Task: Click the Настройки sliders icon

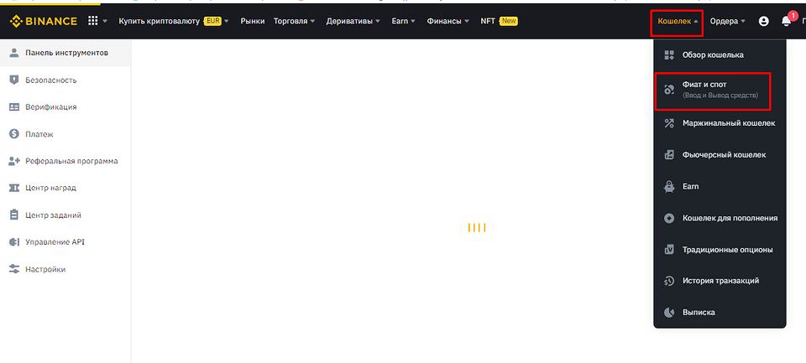Action: [13, 269]
